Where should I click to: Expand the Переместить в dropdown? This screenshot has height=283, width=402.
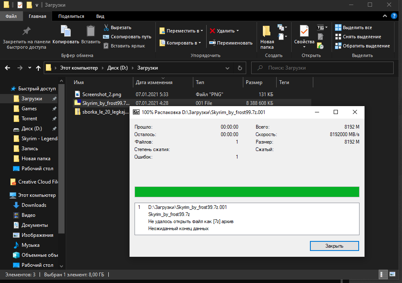(202, 31)
